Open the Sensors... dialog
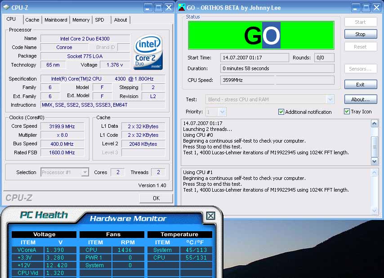The width and height of the screenshot is (384, 278). pyautogui.click(x=361, y=69)
